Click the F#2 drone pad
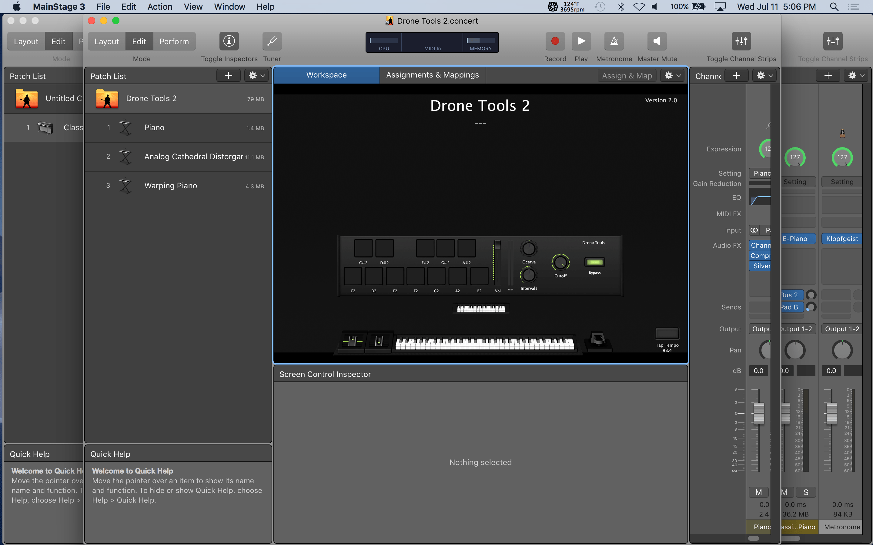Screen dimensions: 873x545 click(x=425, y=248)
